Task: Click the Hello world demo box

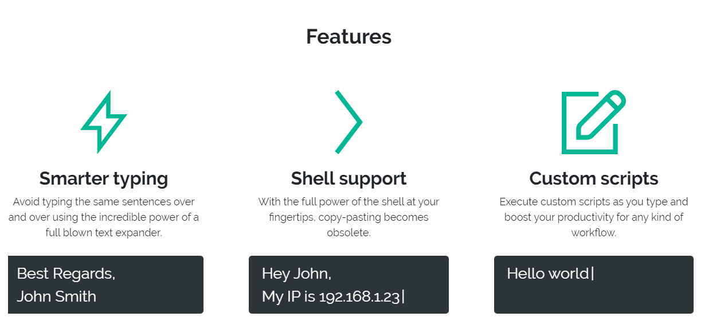Action: 594,284
